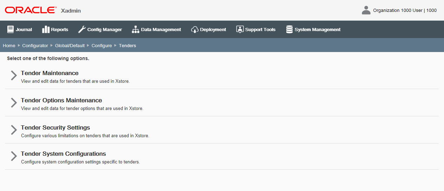Click the Tenders breadcrumb
The width and height of the screenshot is (444, 191).
point(128,45)
